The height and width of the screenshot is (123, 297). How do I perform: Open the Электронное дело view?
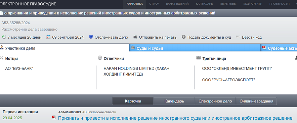(x=215, y=101)
